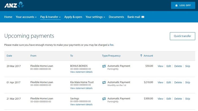This screenshot has width=198, height=111.
Task: Sort by Type/Frequency column header
Action: (x=111, y=55)
